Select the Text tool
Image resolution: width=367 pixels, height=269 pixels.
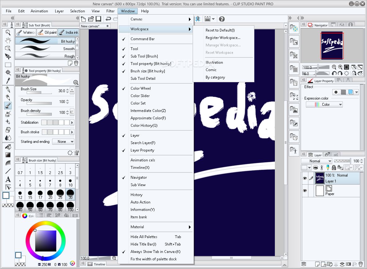[x=8, y=179]
